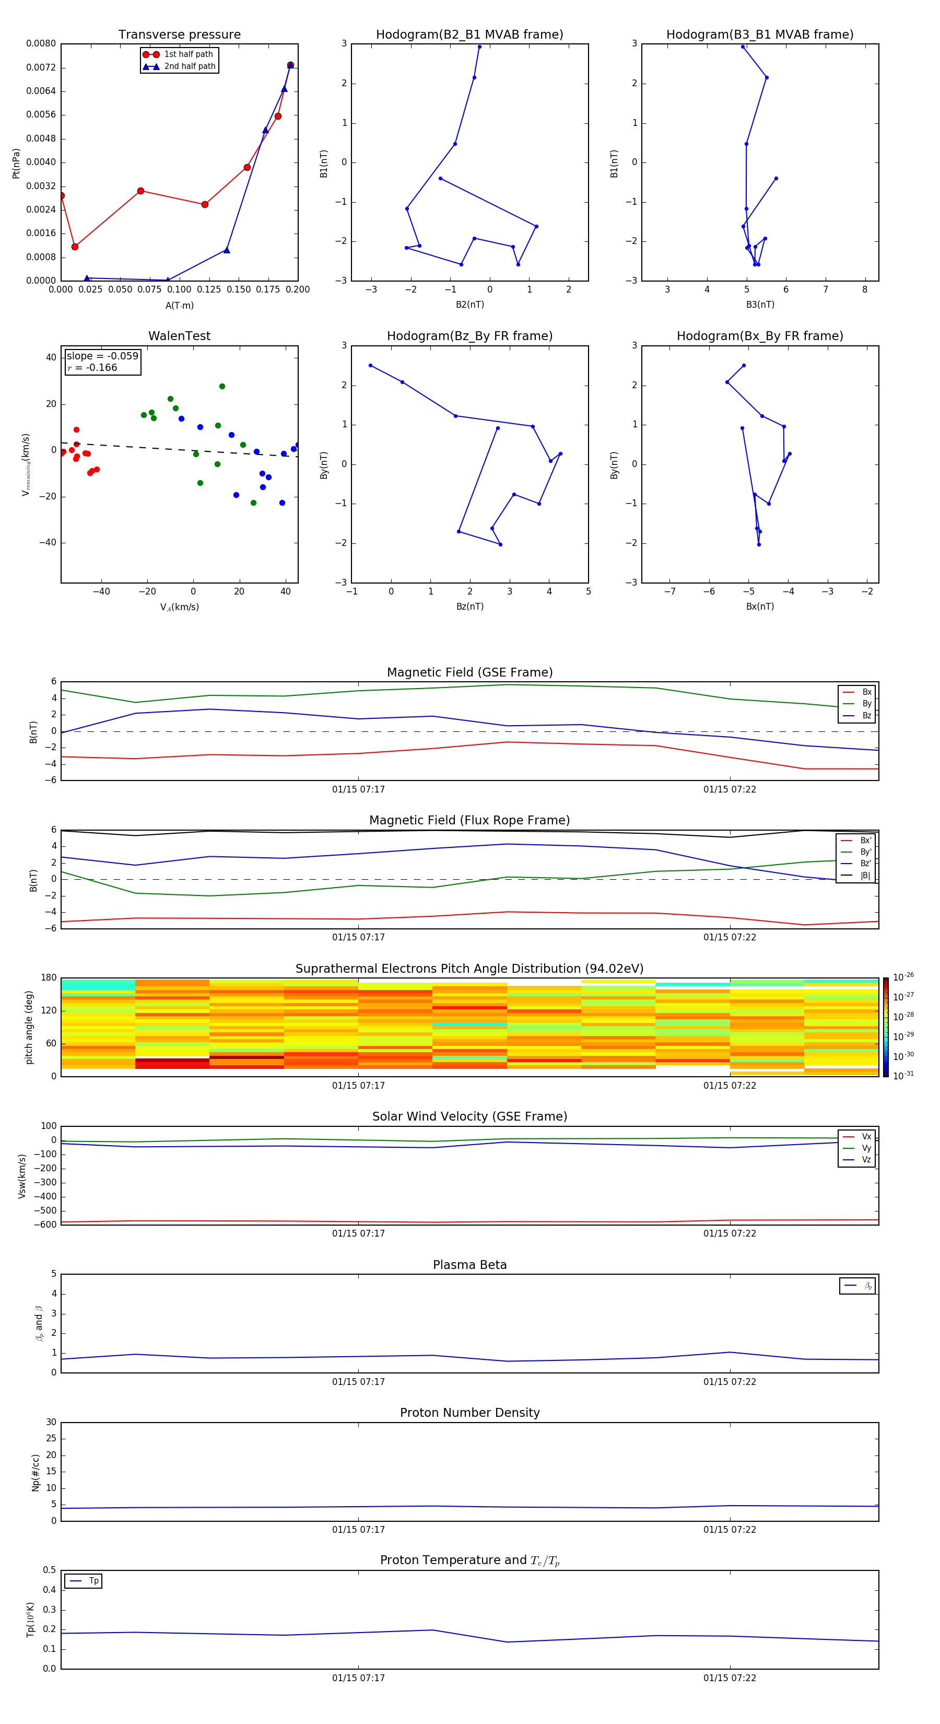
Task: Click the blue triangle near A=0.140
Action: (227, 250)
